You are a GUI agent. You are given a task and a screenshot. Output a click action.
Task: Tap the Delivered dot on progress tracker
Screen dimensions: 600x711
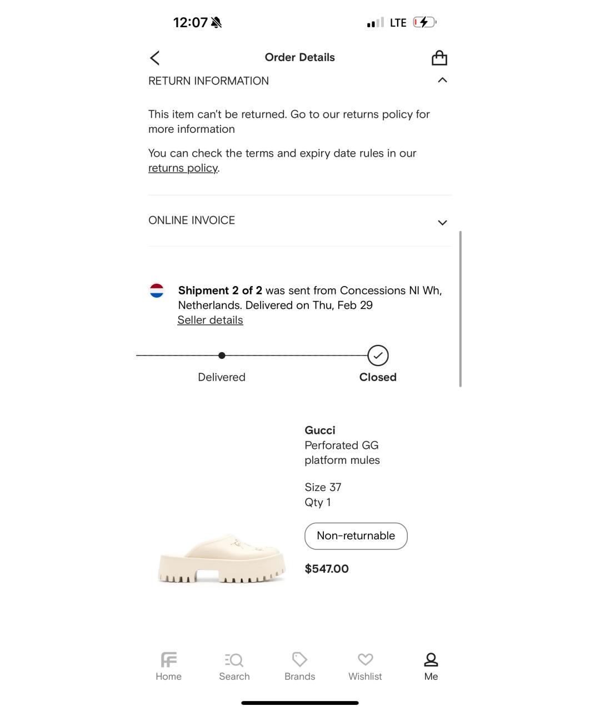tap(222, 355)
